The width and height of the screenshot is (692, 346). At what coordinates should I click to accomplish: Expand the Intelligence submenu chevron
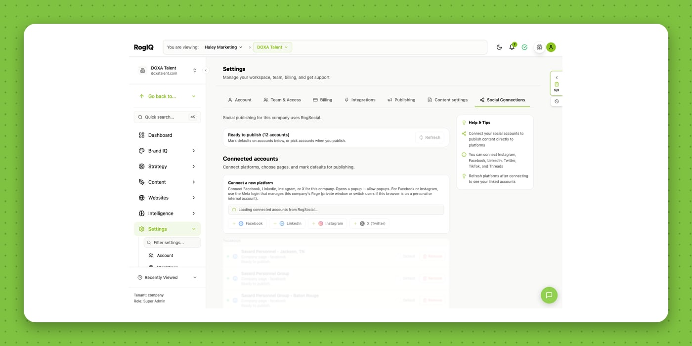pos(194,214)
